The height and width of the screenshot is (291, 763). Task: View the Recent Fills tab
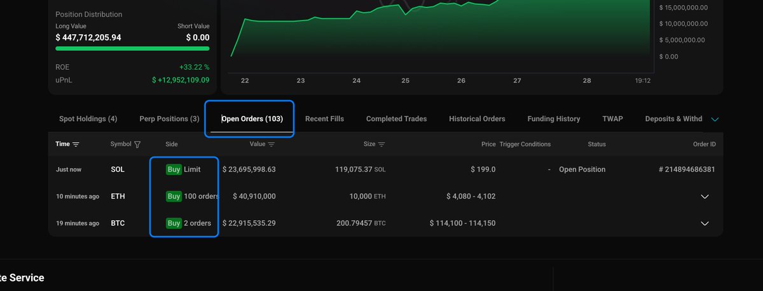pos(324,119)
